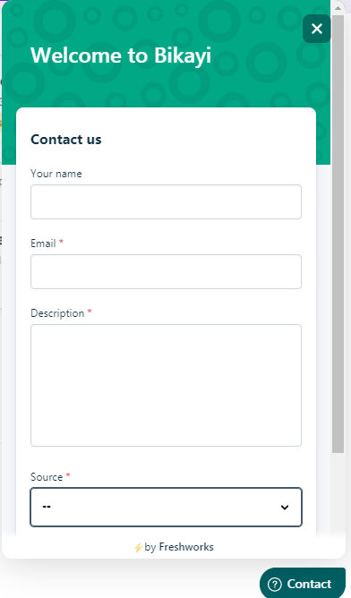Click the Email field label
The width and height of the screenshot is (351, 598).
pos(43,243)
